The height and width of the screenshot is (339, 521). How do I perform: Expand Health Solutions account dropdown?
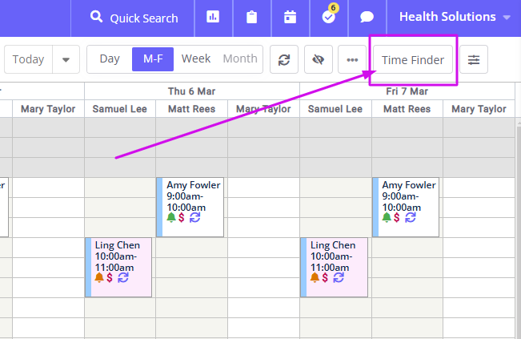coord(455,18)
